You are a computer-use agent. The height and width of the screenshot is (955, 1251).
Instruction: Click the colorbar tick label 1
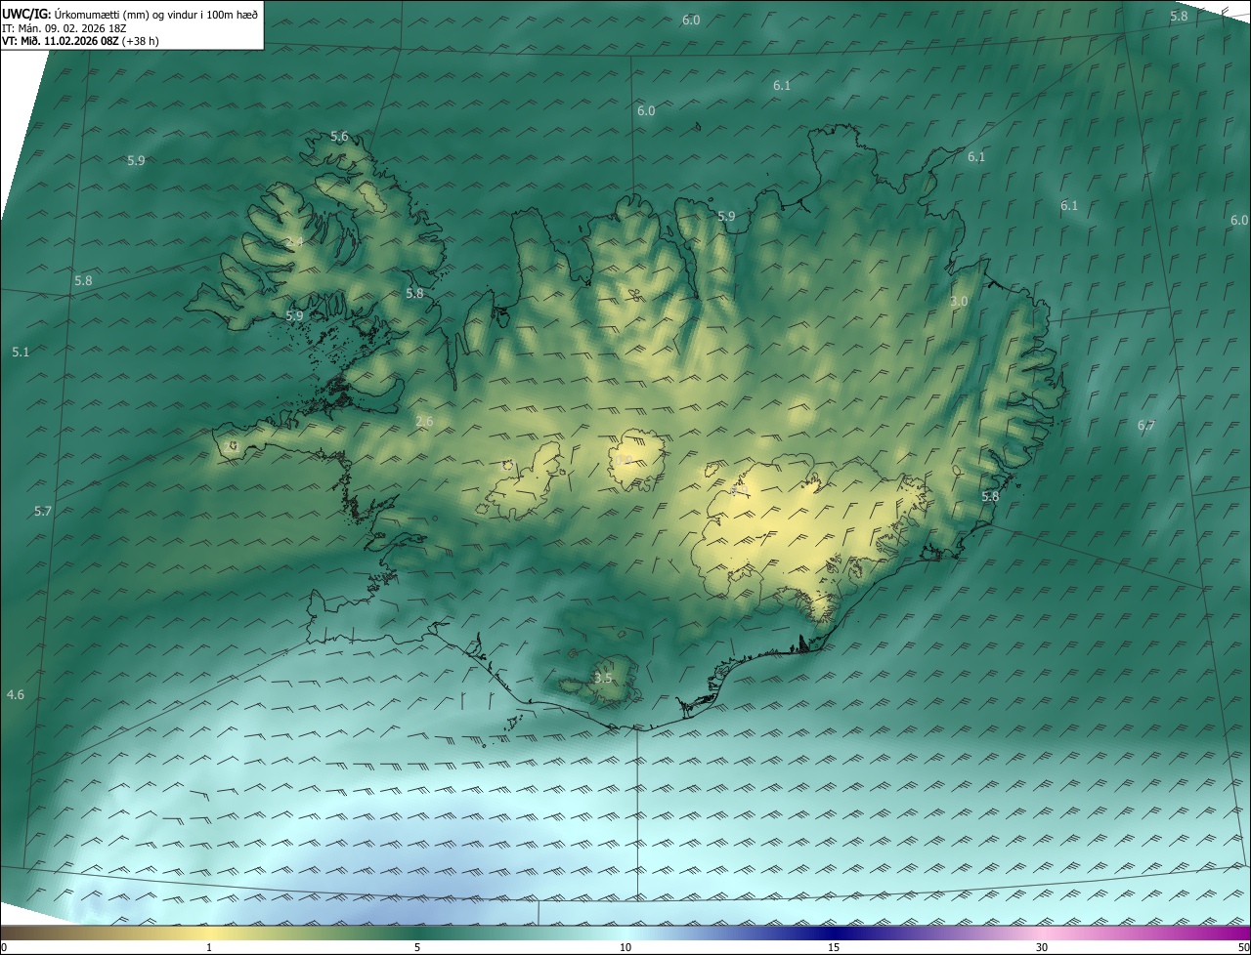tap(209, 947)
